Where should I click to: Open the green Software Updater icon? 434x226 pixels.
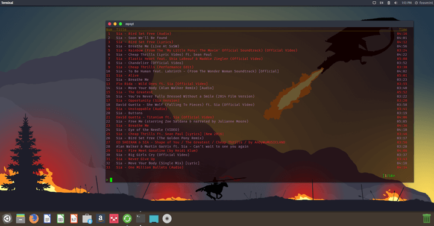click(127, 219)
